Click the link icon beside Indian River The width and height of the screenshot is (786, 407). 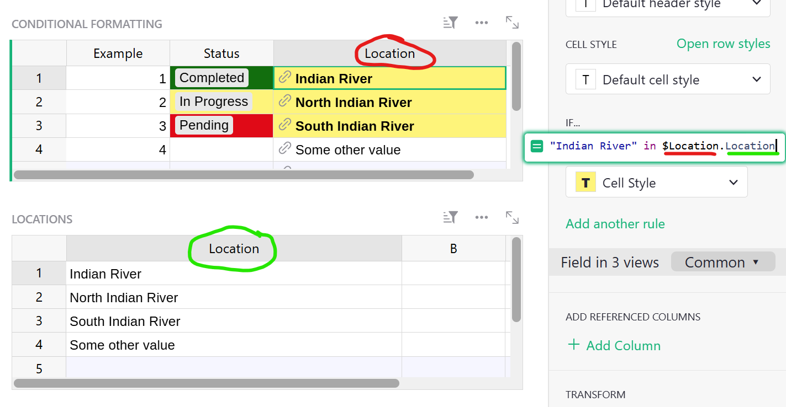285,78
